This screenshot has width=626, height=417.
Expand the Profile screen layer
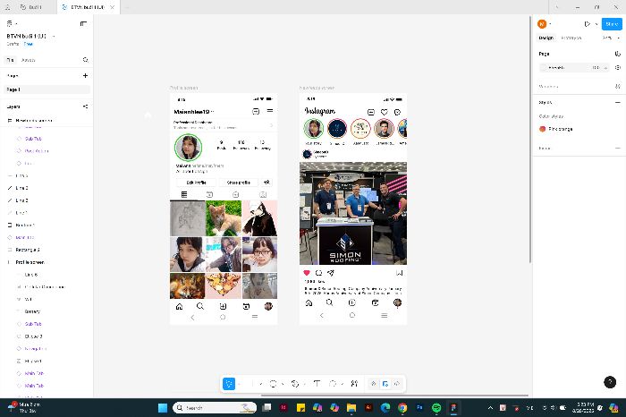(x=9, y=262)
